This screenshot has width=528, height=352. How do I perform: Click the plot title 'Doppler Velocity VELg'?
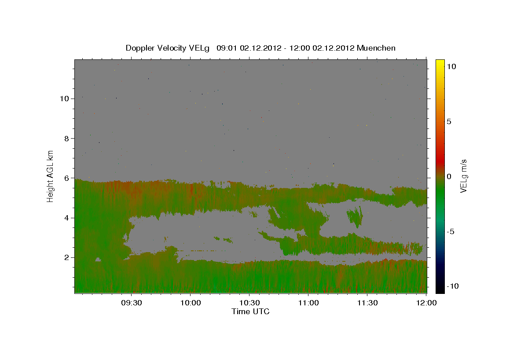coord(169,48)
